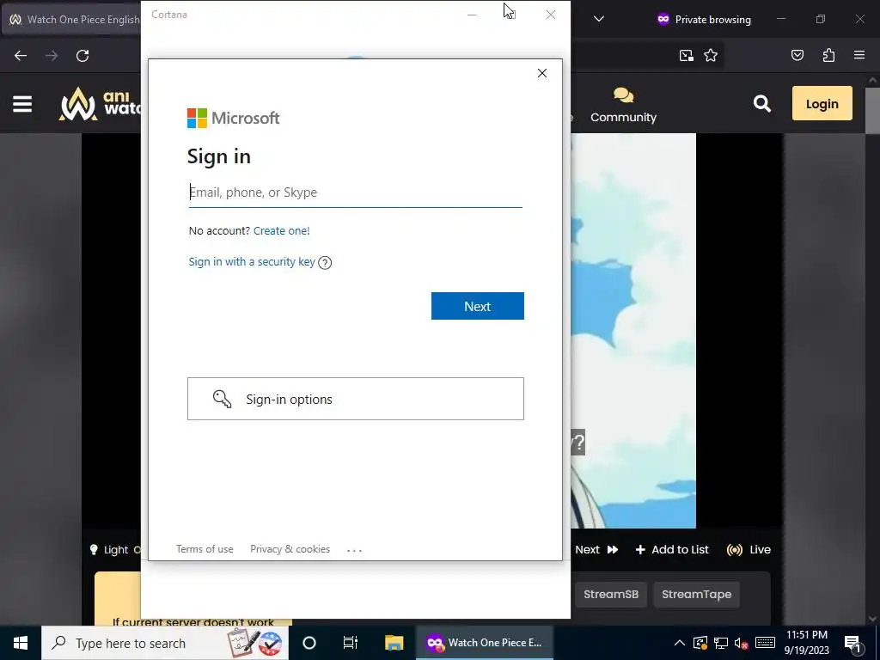Viewport: 880px width, 660px height.
Task: Select the StreamTape server
Action: [696, 595]
